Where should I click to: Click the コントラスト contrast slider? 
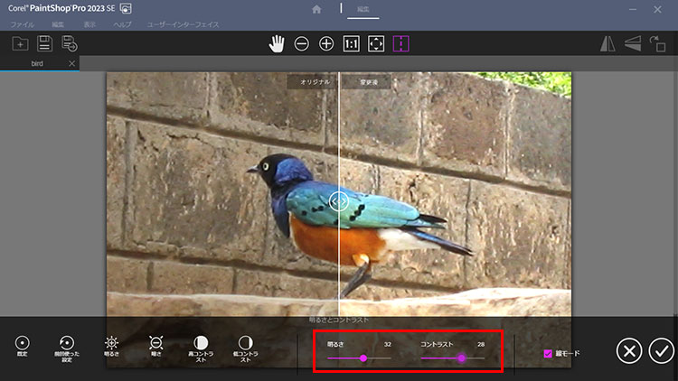pyautogui.click(x=461, y=358)
